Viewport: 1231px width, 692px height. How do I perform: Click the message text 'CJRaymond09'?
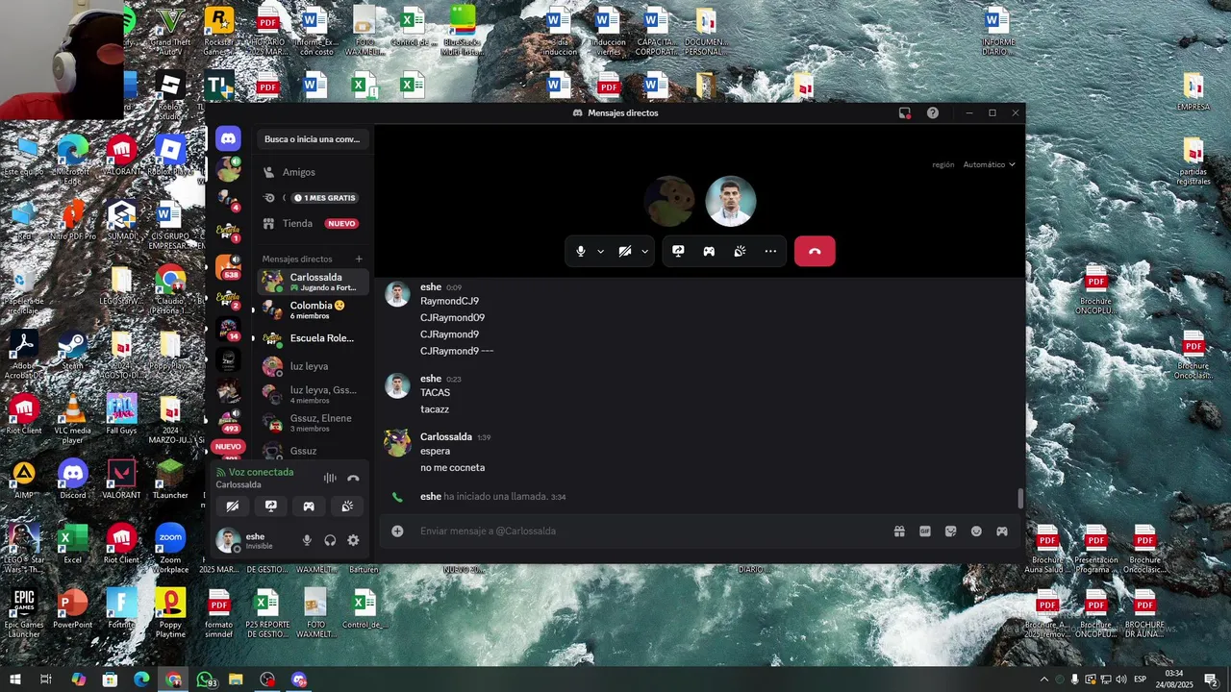coord(452,318)
